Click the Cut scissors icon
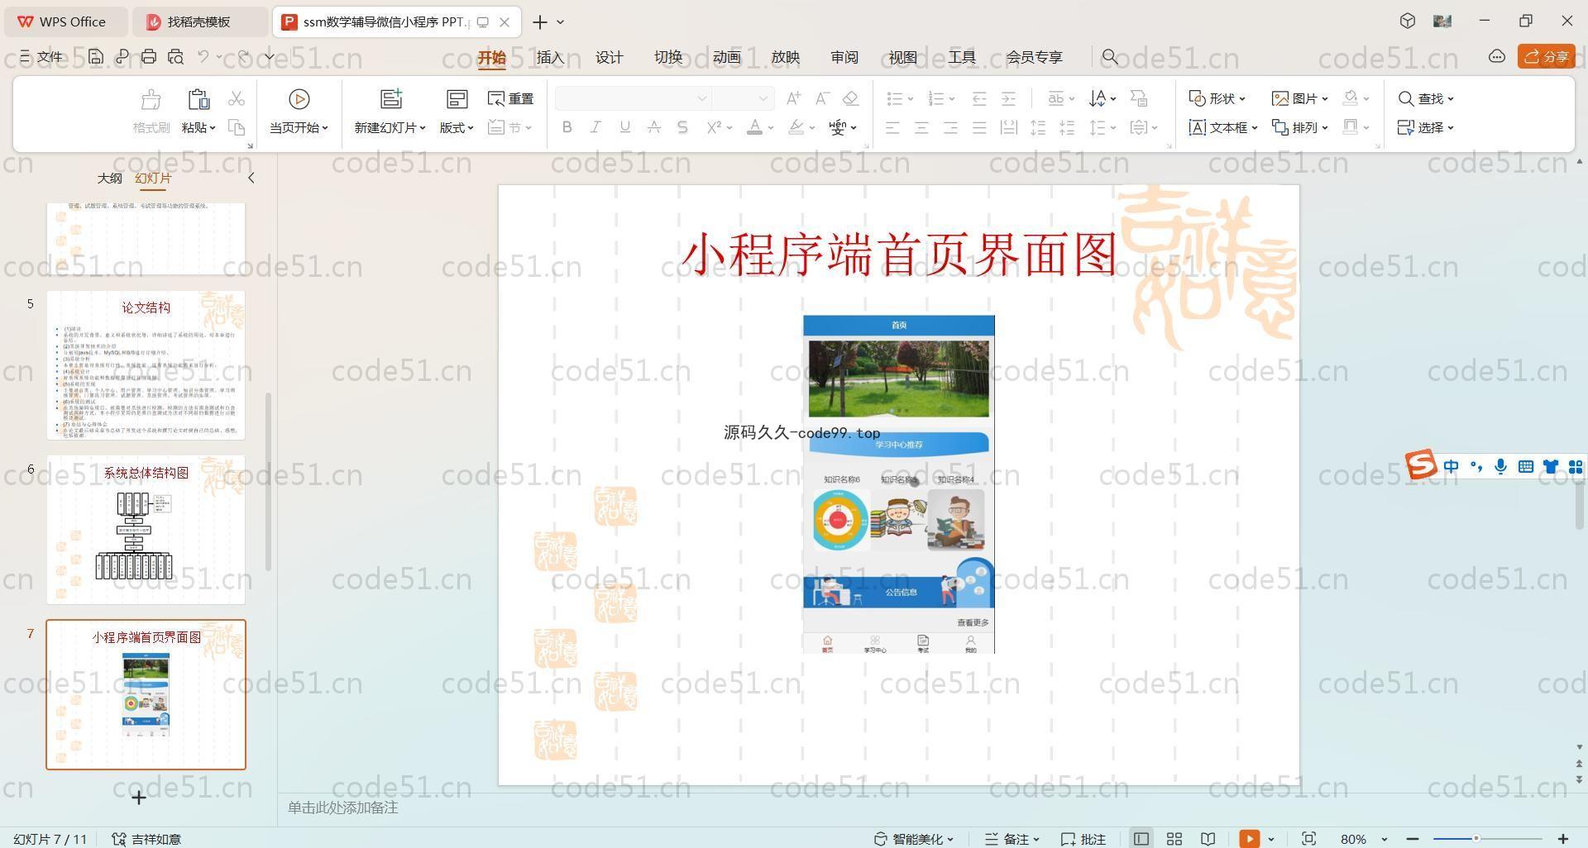Image resolution: width=1588 pixels, height=848 pixels. 237,98
